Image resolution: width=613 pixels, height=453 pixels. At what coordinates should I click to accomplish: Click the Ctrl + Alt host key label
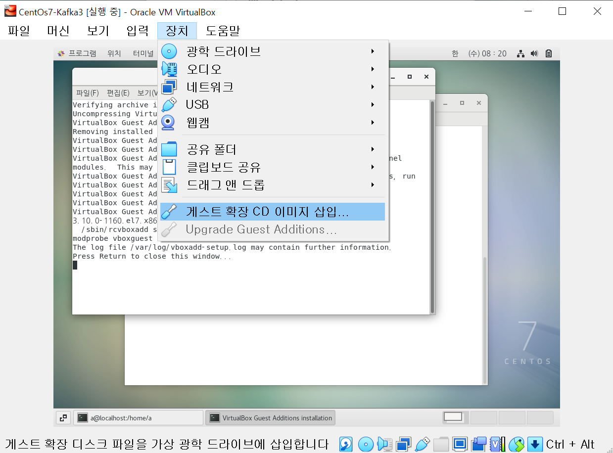coord(570,444)
